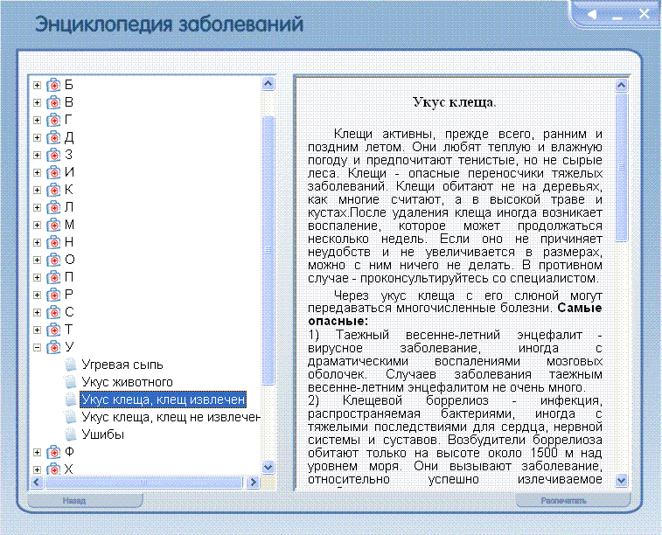
Task: Select the Укус животного entry
Action: pyautogui.click(x=127, y=382)
